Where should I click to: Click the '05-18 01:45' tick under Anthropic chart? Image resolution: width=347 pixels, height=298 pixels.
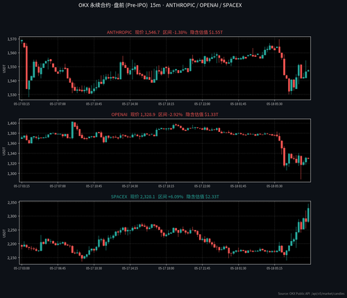[x=238, y=104]
